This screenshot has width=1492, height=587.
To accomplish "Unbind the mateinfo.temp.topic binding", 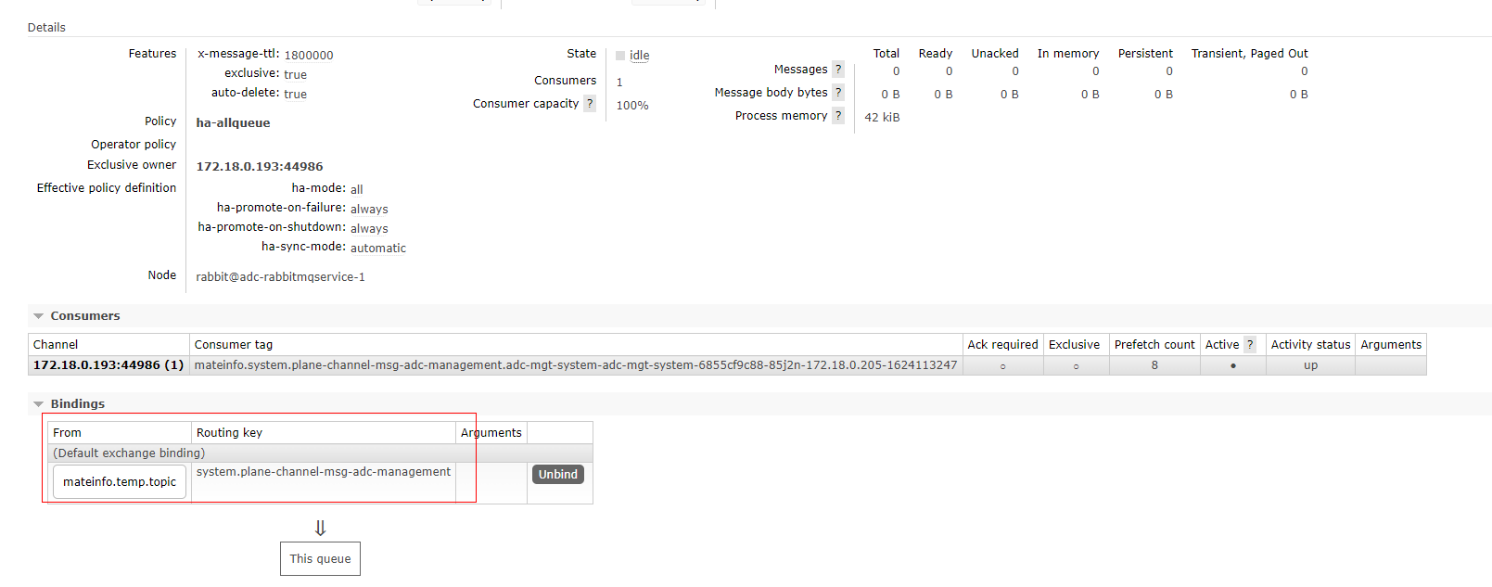I will 558,474.
